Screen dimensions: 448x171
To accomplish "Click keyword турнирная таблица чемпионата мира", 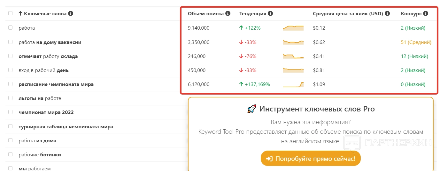I will coord(66,127).
